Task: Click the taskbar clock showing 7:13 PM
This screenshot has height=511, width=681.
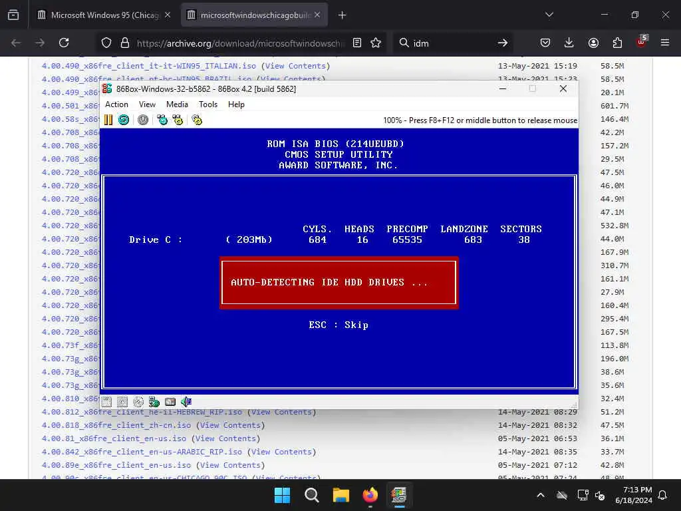Action: pyautogui.click(x=634, y=495)
